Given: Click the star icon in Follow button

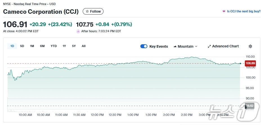Looking at the screenshot, I should (x=87, y=11).
